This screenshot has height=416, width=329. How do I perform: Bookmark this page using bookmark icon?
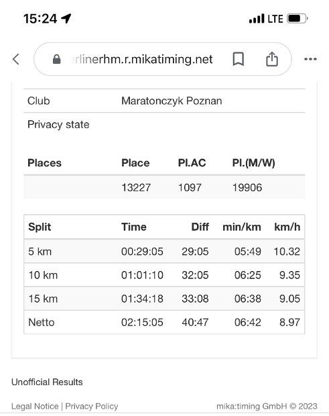[238, 59]
